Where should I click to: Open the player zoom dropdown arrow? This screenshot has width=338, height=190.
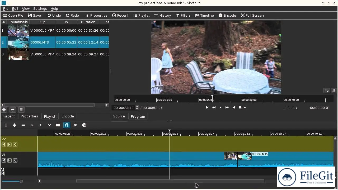pos(245,108)
